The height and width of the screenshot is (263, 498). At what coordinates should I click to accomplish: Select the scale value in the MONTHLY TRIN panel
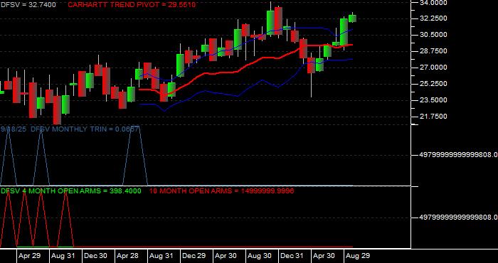point(458,155)
